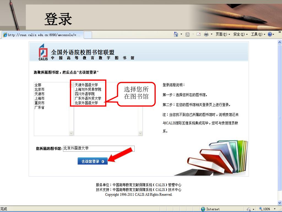
Task: Choose 四川外语学院 library
Action: (x=85, y=94)
